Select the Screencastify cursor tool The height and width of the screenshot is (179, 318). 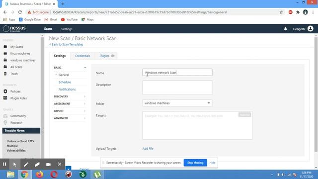[x=14, y=164]
